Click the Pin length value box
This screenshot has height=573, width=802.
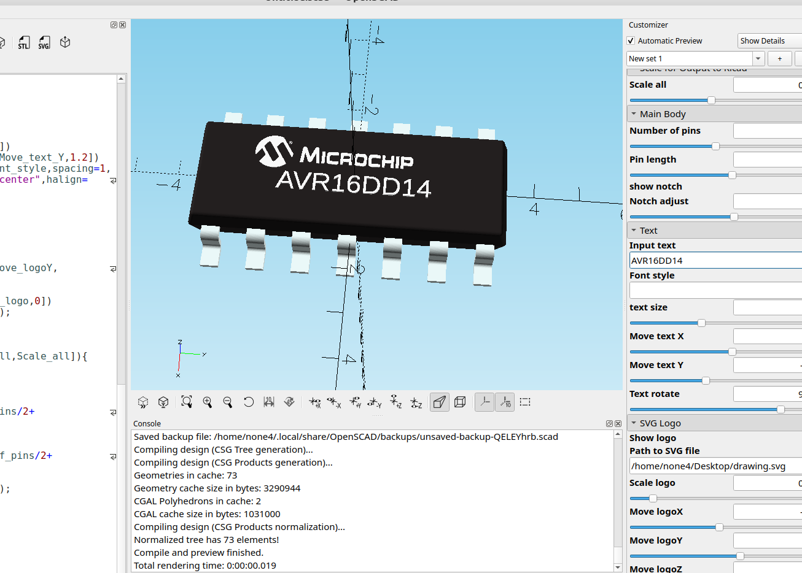click(768, 160)
